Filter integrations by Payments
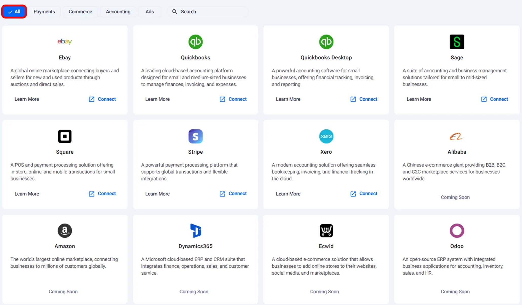This screenshot has height=305, width=522. point(44,12)
